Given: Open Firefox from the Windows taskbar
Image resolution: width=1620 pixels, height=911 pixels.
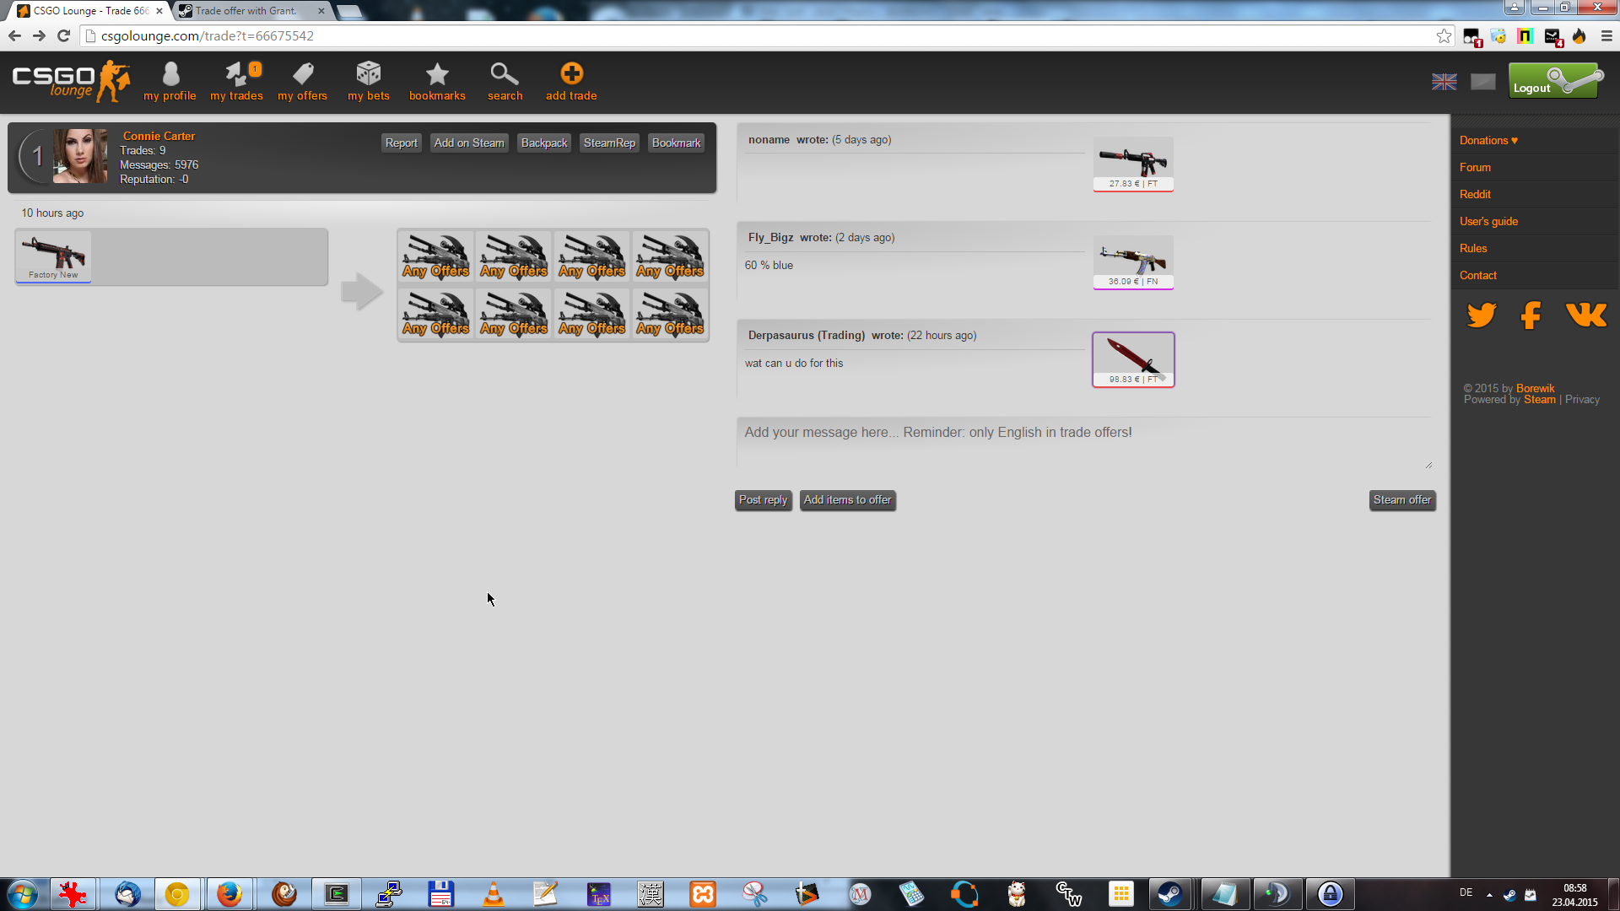Looking at the screenshot, I should click(x=229, y=894).
